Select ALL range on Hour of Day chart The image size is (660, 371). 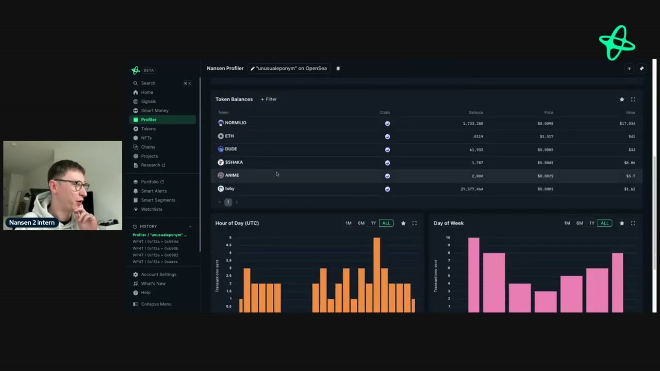[386, 223]
